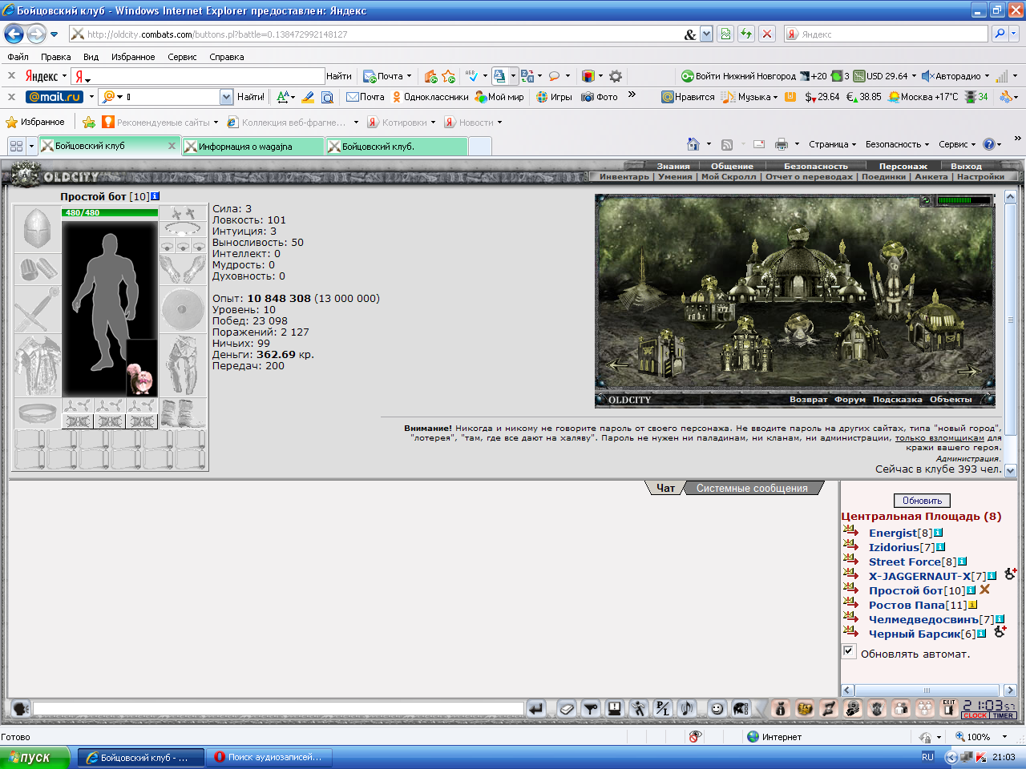Screen dimensions: 1026x769
Task: Click crossed swords icon next to Простой бот[10]
Action: [x=985, y=590]
